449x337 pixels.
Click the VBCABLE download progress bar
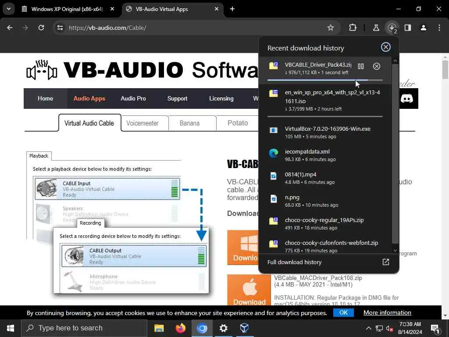325,80
